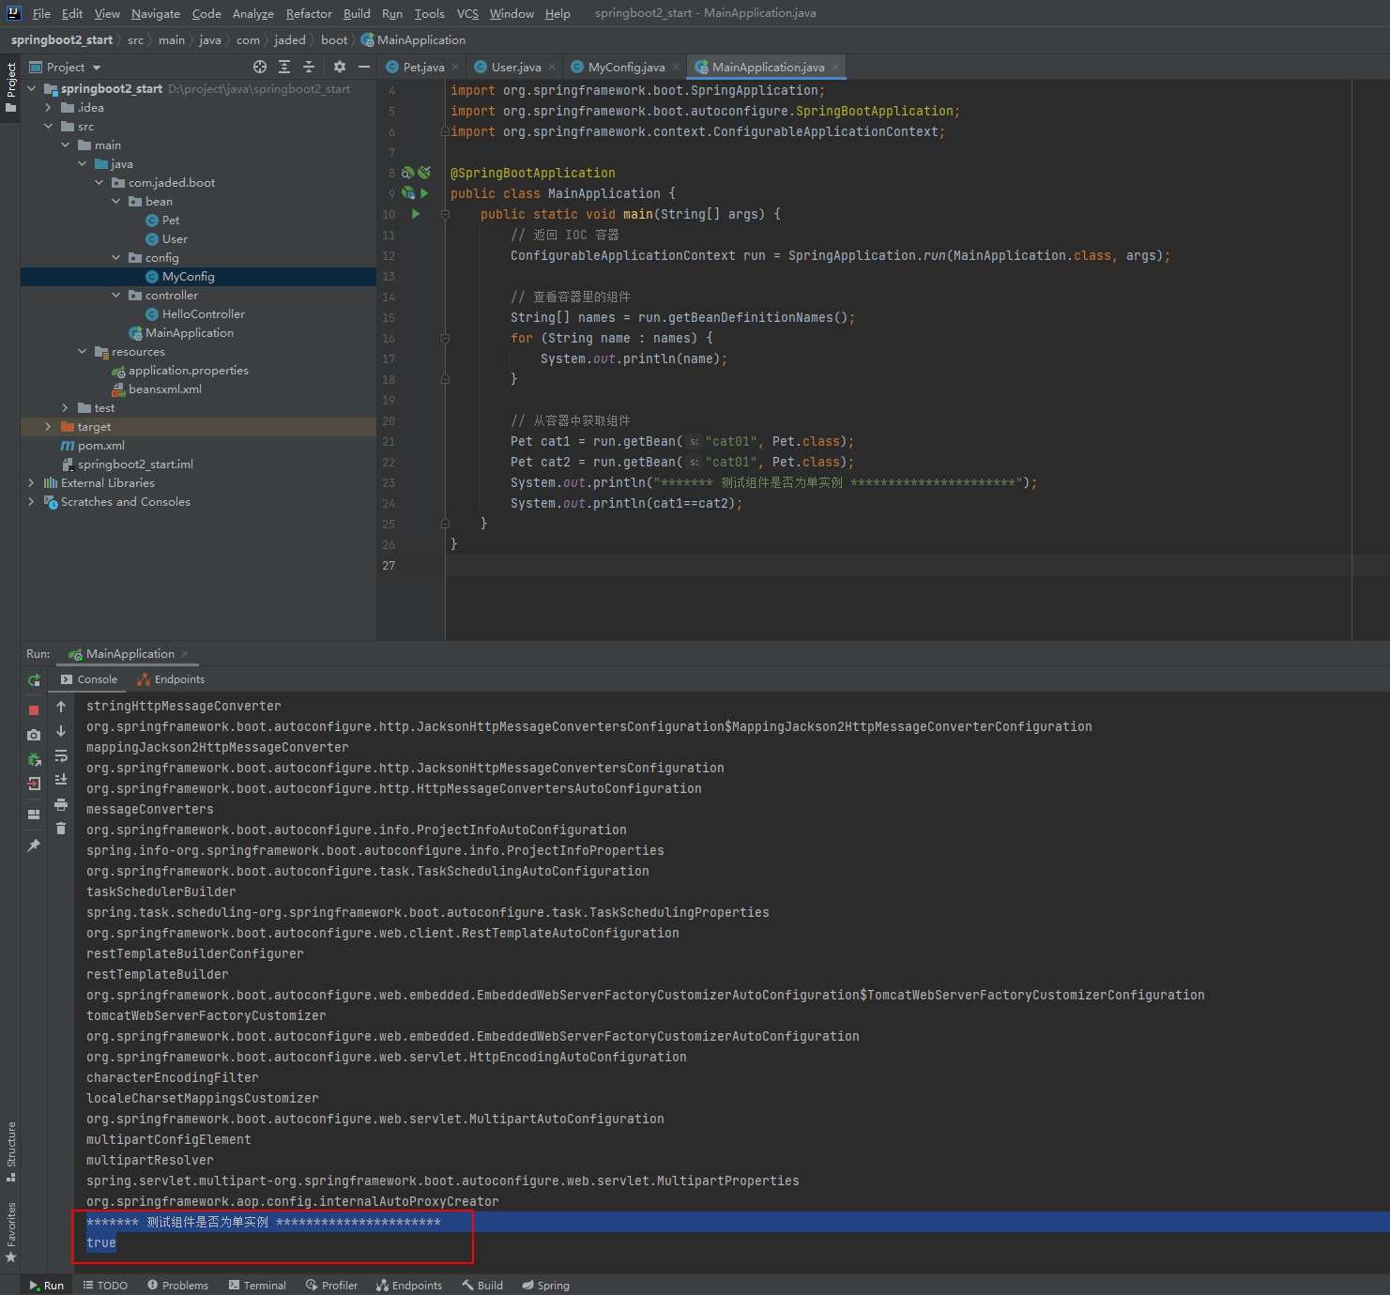The width and height of the screenshot is (1390, 1295).
Task: Open the VCS menu
Action: coord(467,13)
